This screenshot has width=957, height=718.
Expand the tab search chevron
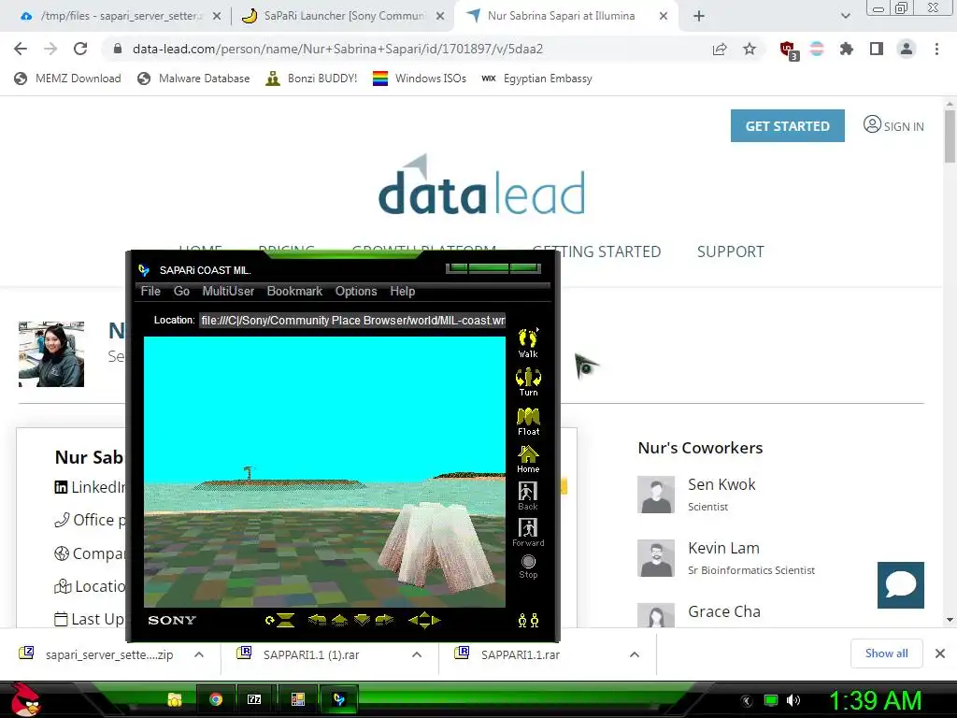tap(845, 17)
